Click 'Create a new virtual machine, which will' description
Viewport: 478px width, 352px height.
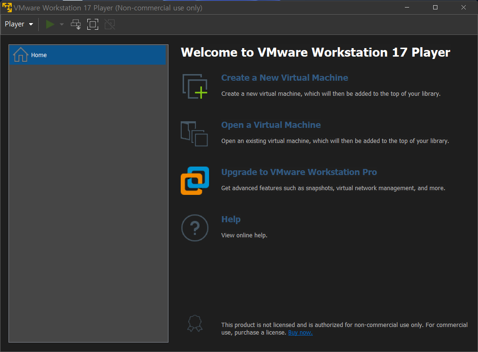tap(331, 93)
